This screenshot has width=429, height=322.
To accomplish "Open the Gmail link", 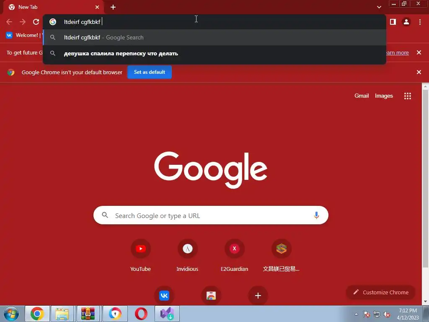I will point(362,96).
